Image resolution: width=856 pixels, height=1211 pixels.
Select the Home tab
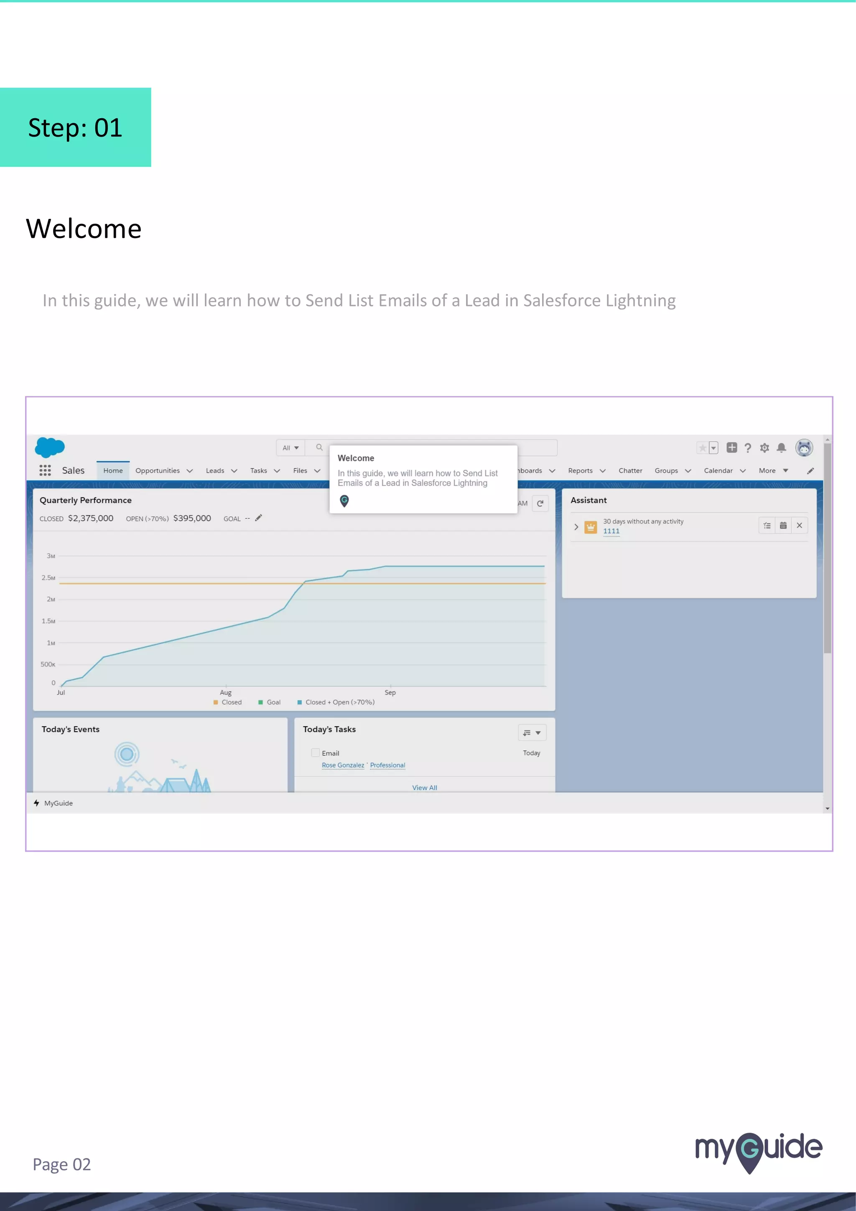(113, 471)
